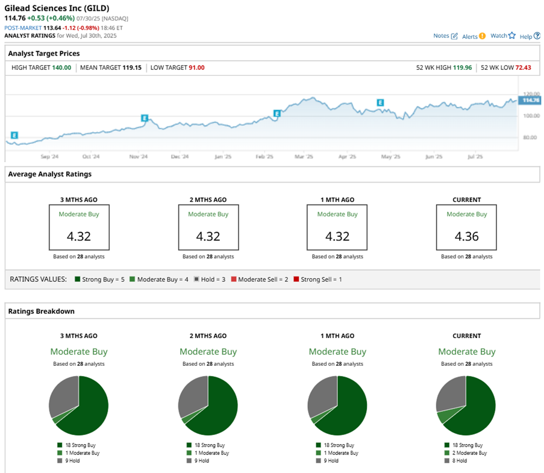544x473 pixels.
Task: Click '1 Moderate Buy' under the 2 MTHS AGO pie
Action: pos(208,453)
